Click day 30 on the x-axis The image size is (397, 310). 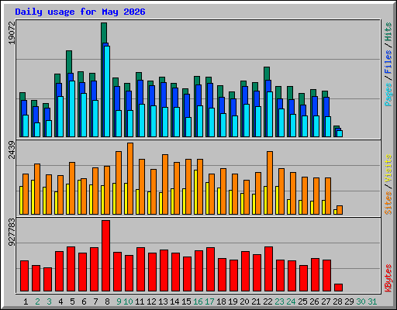tap(361, 301)
